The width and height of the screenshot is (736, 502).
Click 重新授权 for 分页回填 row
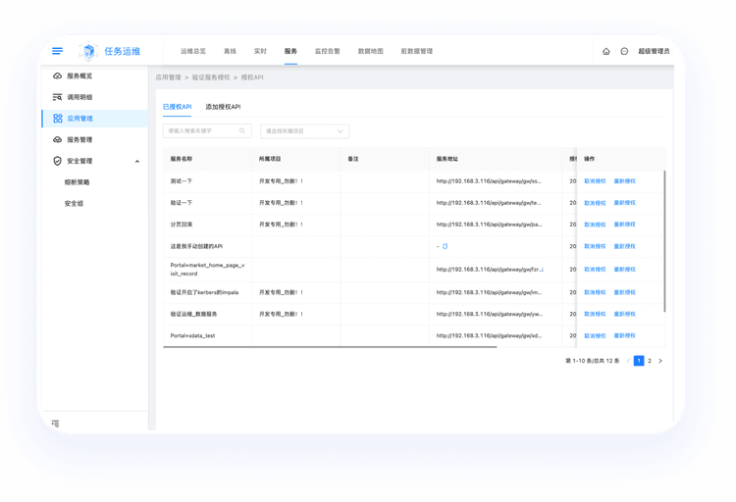tap(624, 225)
